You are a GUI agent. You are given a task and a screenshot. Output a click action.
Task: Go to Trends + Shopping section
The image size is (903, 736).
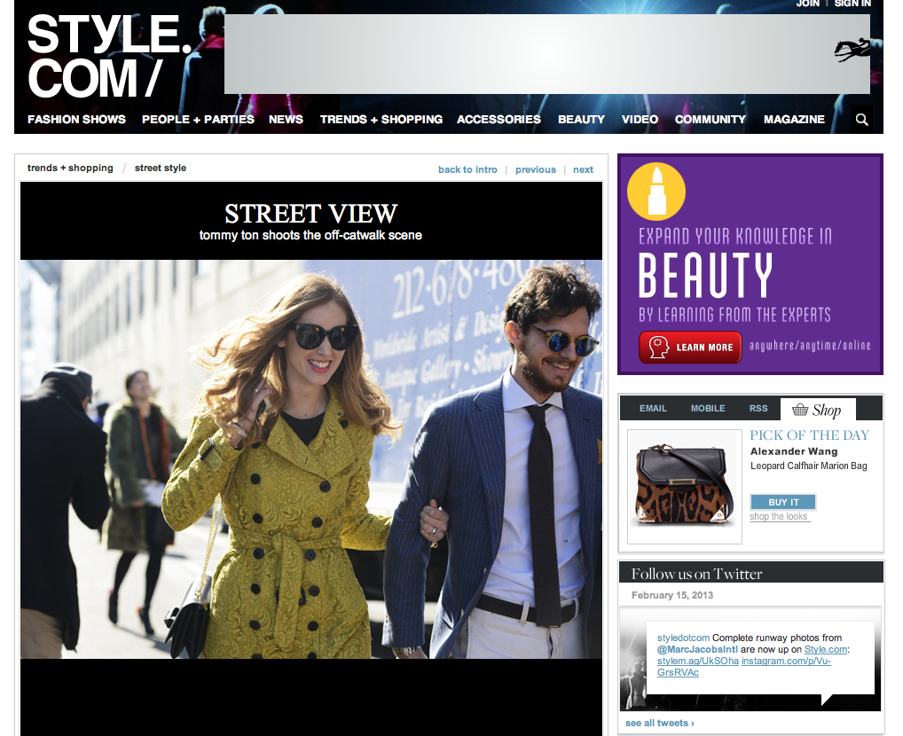point(381,119)
